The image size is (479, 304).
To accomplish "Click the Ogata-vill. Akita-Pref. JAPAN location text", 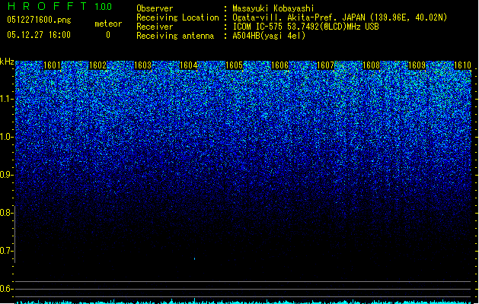I will tap(340, 17).
